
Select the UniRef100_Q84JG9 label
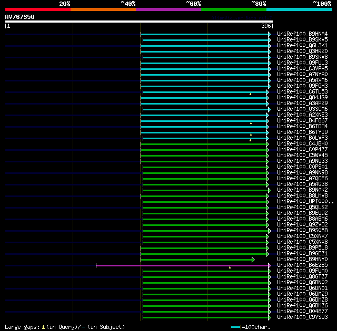302,98
